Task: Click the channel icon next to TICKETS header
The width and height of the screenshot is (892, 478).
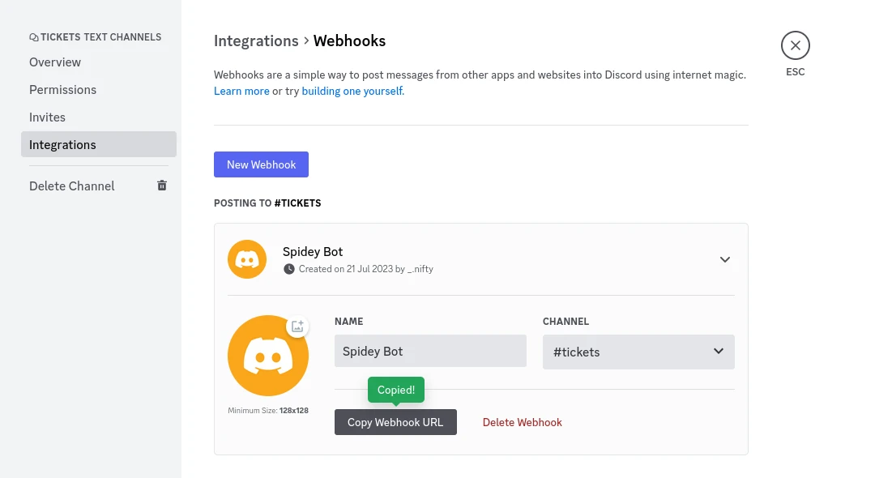Action: (x=34, y=37)
